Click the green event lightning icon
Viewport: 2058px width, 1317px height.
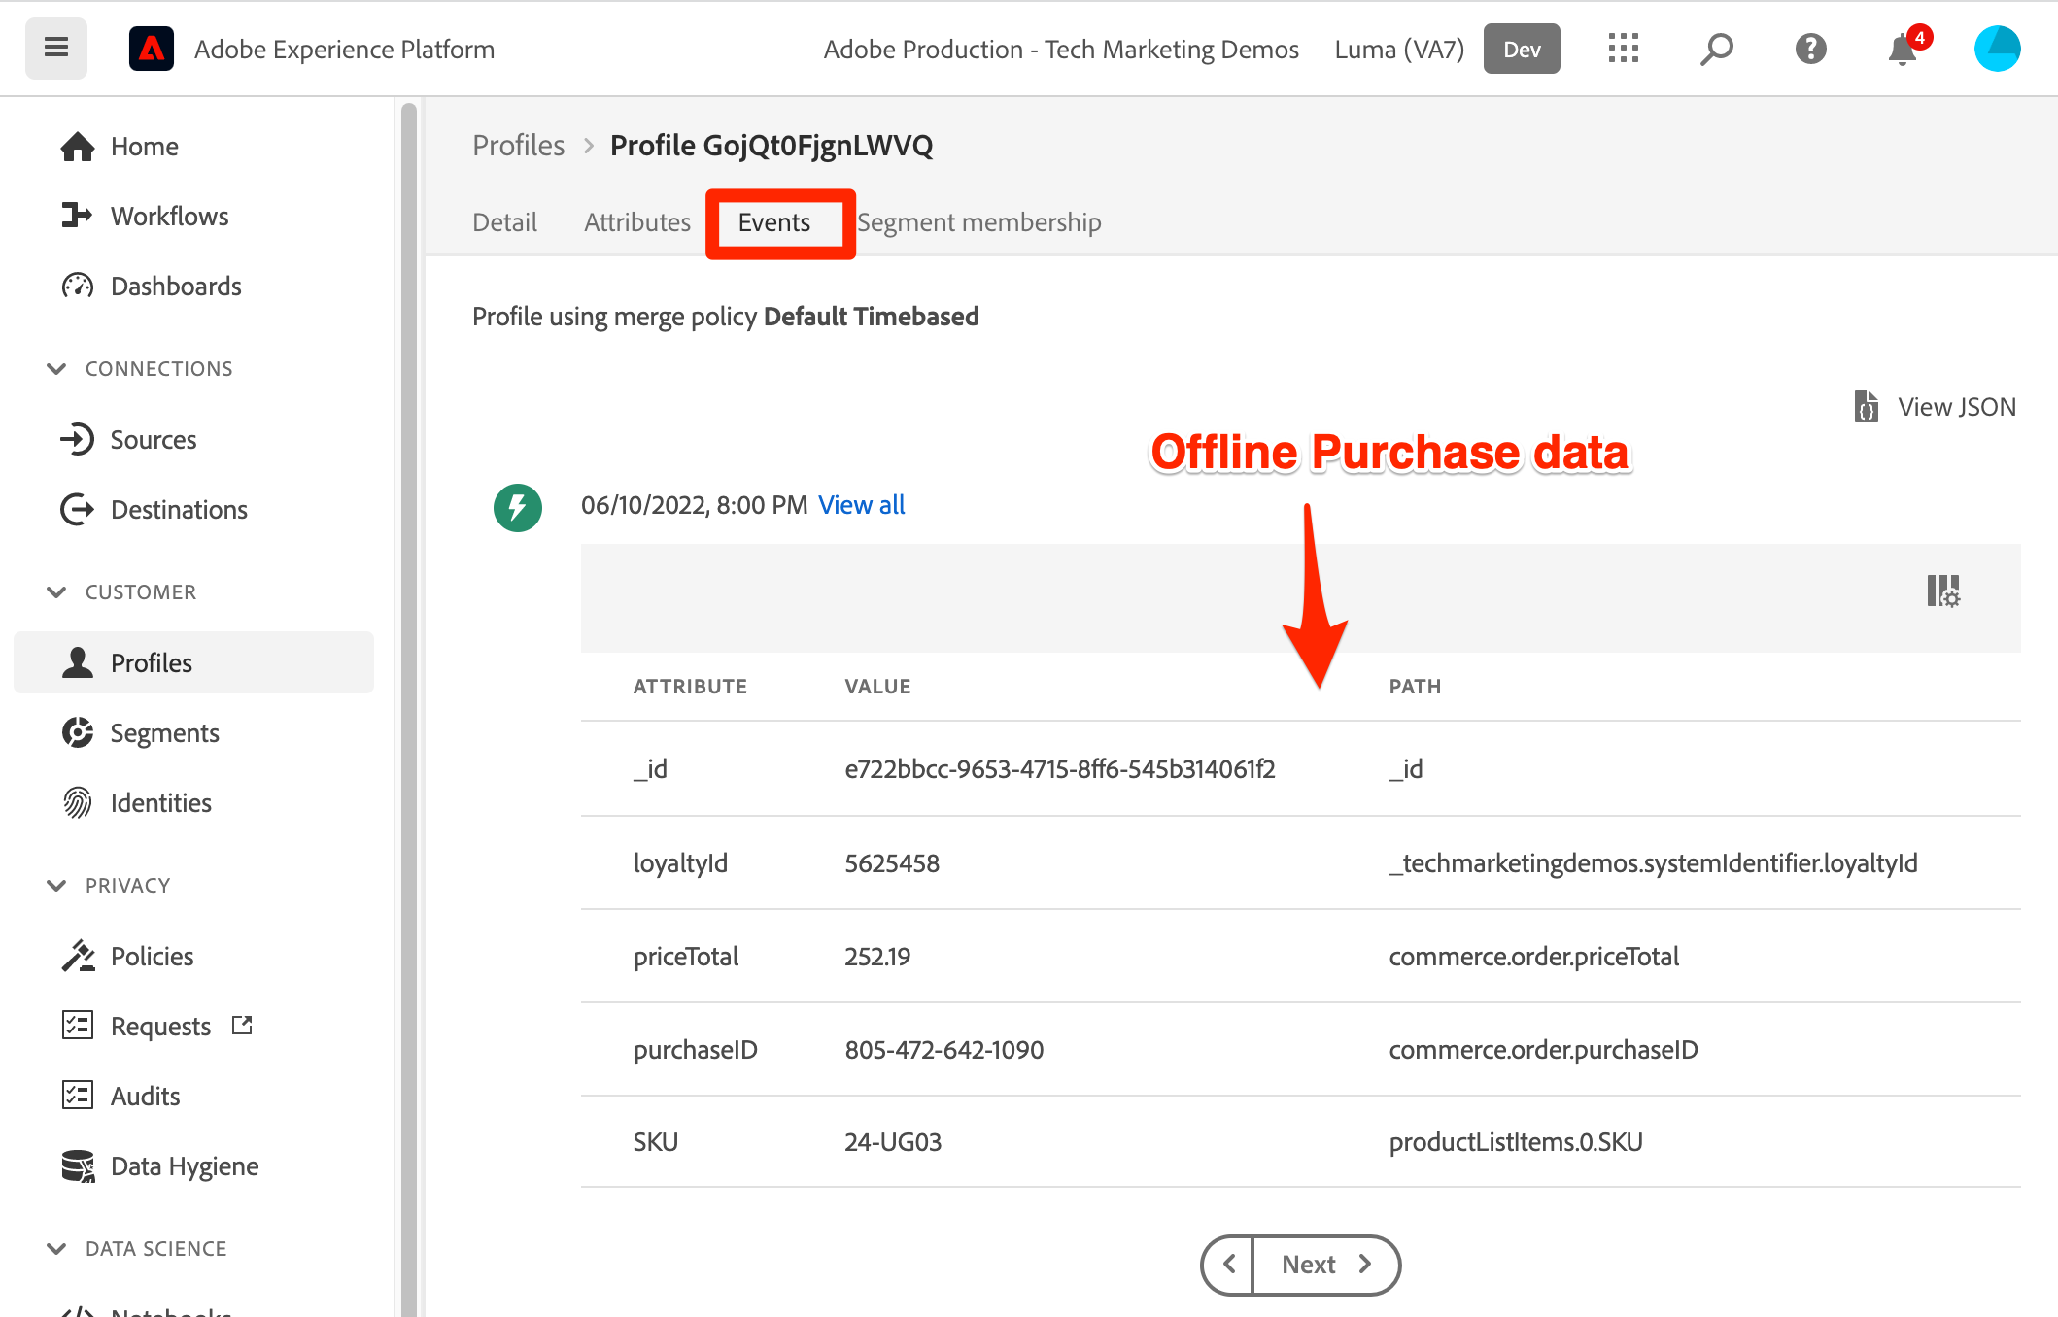(x=518, y=507)
